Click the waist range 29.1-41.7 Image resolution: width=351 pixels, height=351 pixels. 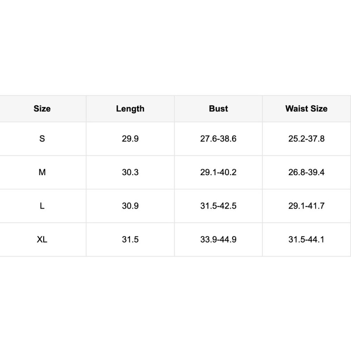click(306, 206)
